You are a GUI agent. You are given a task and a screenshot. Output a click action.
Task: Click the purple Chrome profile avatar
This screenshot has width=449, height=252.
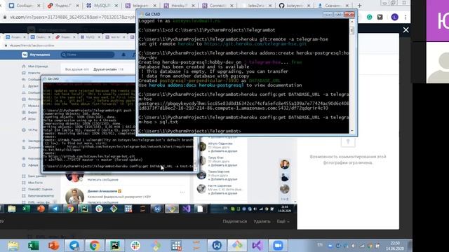(x=394, y=17)
